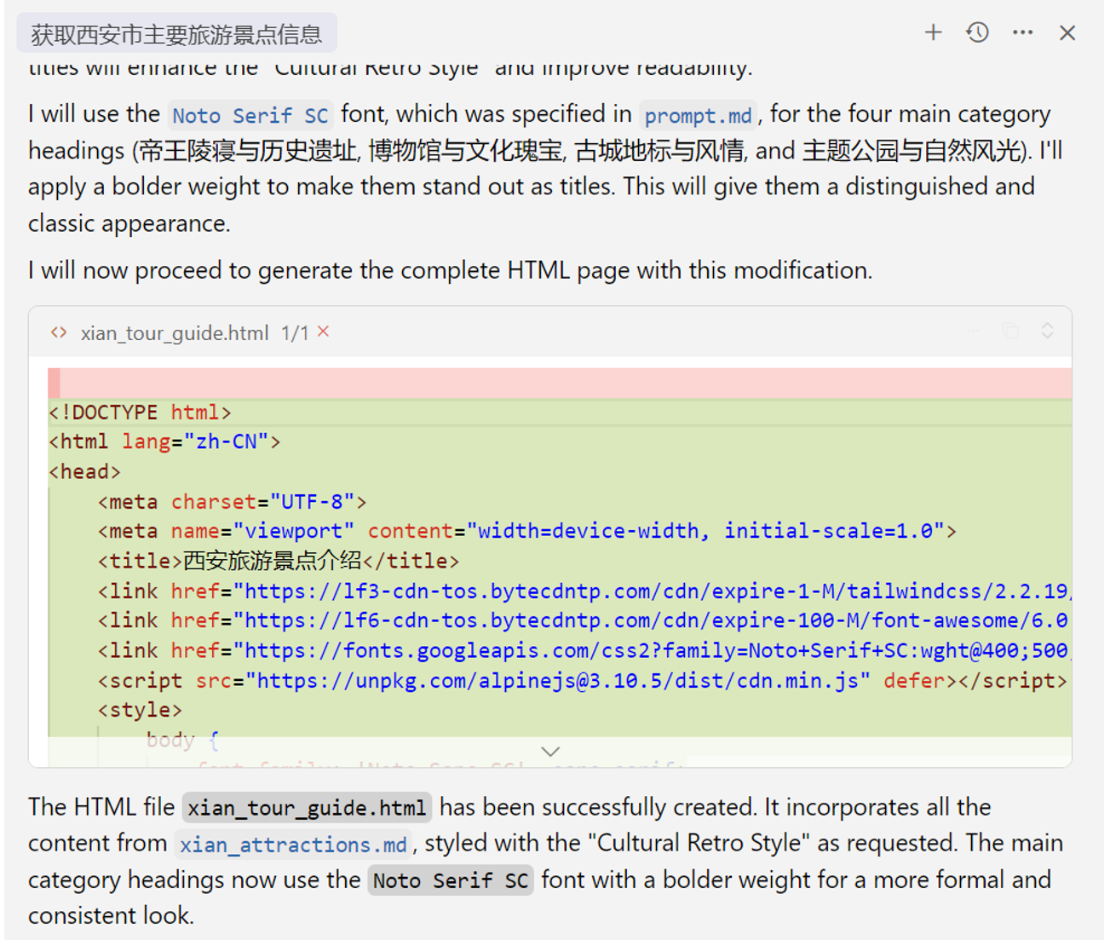Collapse code block with up-down chevron

click(x=1047, y=332)
